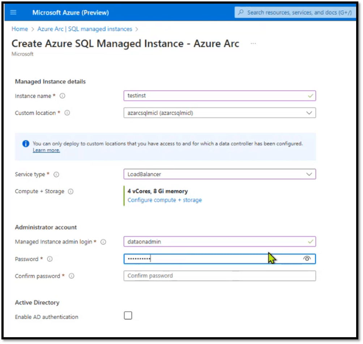The height and width of the screenshot is (344, 363).
Task: Show info tooltip for Custom location
Action: tap(67, 113)
